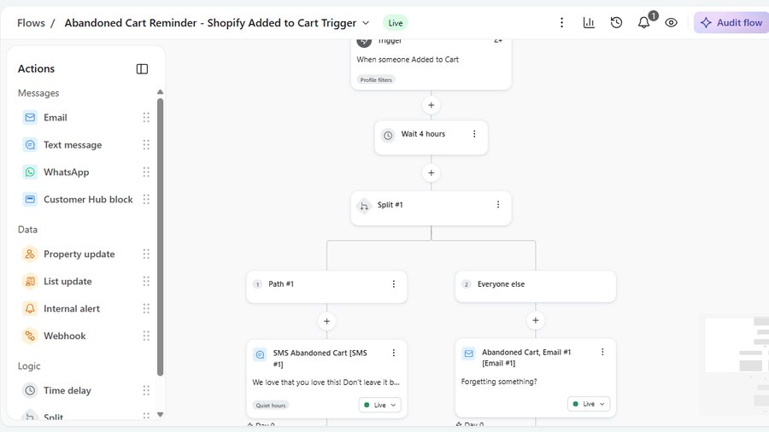Toggle preview eye icon in header
Viewport: 769px width, 432px height.
671,22
